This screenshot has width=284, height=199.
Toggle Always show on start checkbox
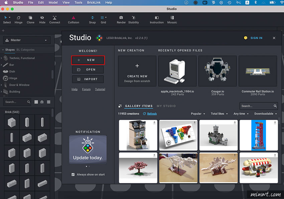pyautogui.click(x=73, y=175)
